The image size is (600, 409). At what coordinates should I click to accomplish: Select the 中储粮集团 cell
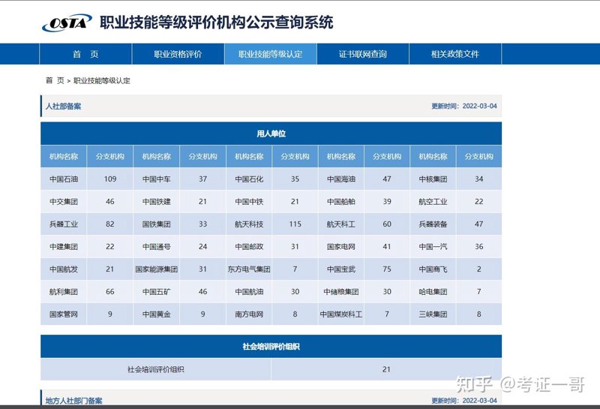341,292
